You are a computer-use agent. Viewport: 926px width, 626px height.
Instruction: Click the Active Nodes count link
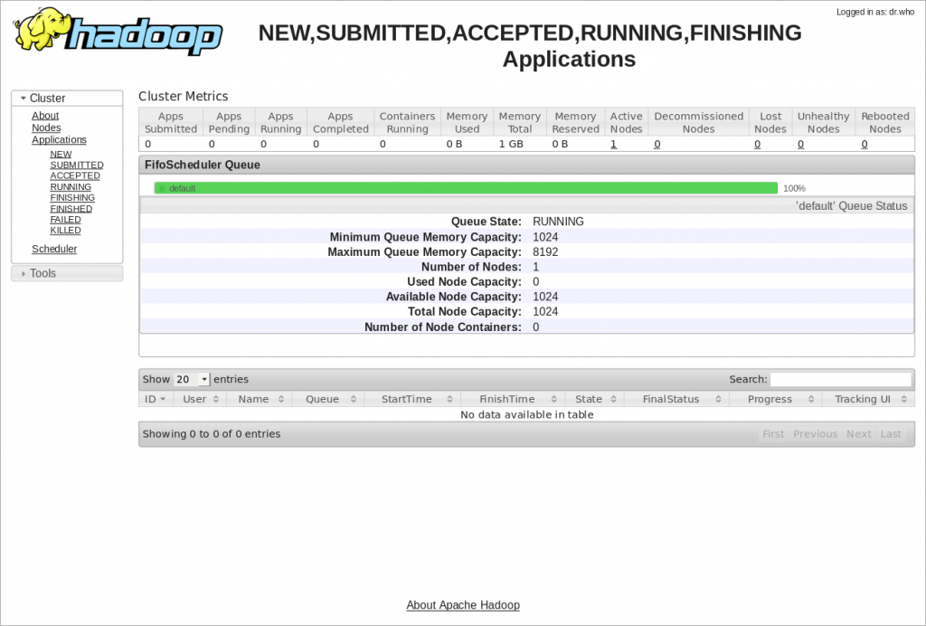[614, 144]
